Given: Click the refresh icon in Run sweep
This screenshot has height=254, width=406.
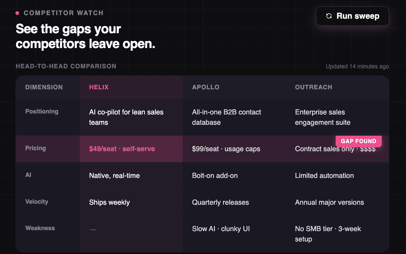Looking at the screenshot, I should coord(329,16).
